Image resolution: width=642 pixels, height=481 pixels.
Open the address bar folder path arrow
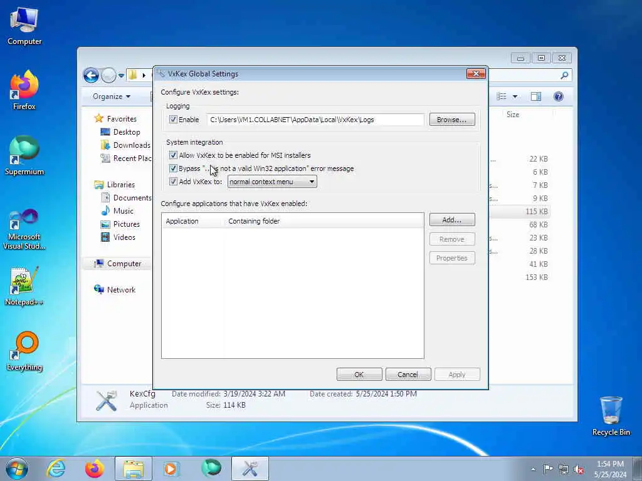point(144,75)
